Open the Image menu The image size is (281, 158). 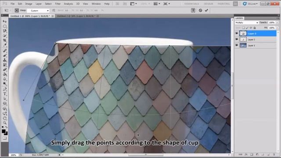(29, 4)
